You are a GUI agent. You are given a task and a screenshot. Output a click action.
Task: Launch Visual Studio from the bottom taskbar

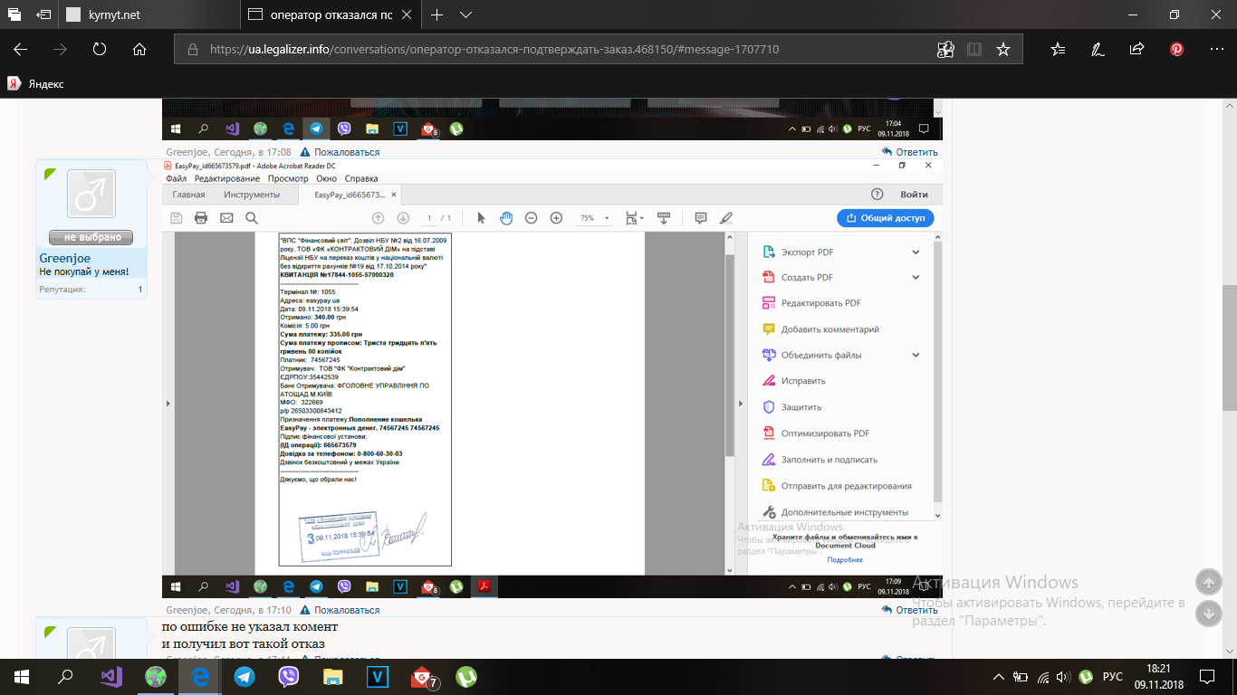(110, 676)
